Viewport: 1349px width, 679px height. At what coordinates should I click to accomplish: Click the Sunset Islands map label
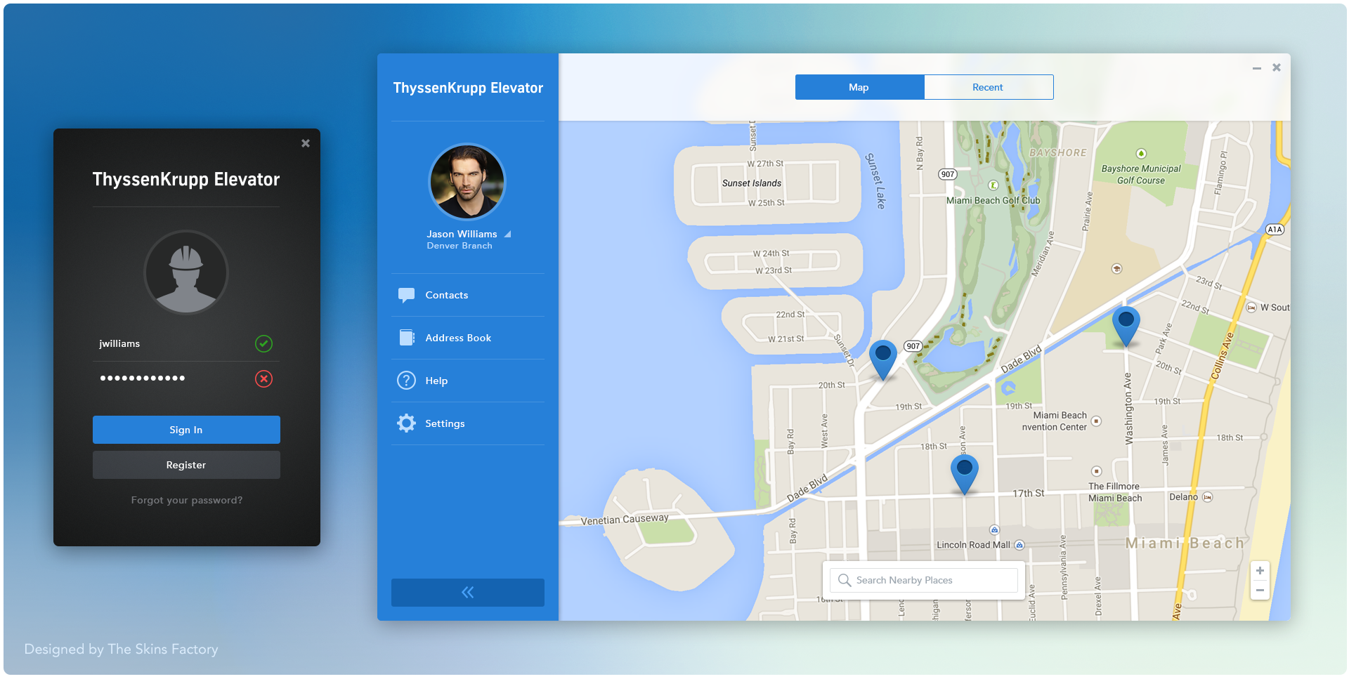(752, 183)
